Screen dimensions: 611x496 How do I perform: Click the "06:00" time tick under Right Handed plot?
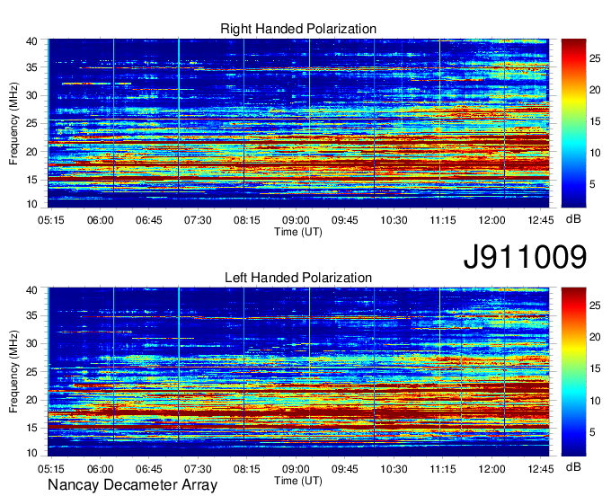pyautogui.click(x=100, y=220)
